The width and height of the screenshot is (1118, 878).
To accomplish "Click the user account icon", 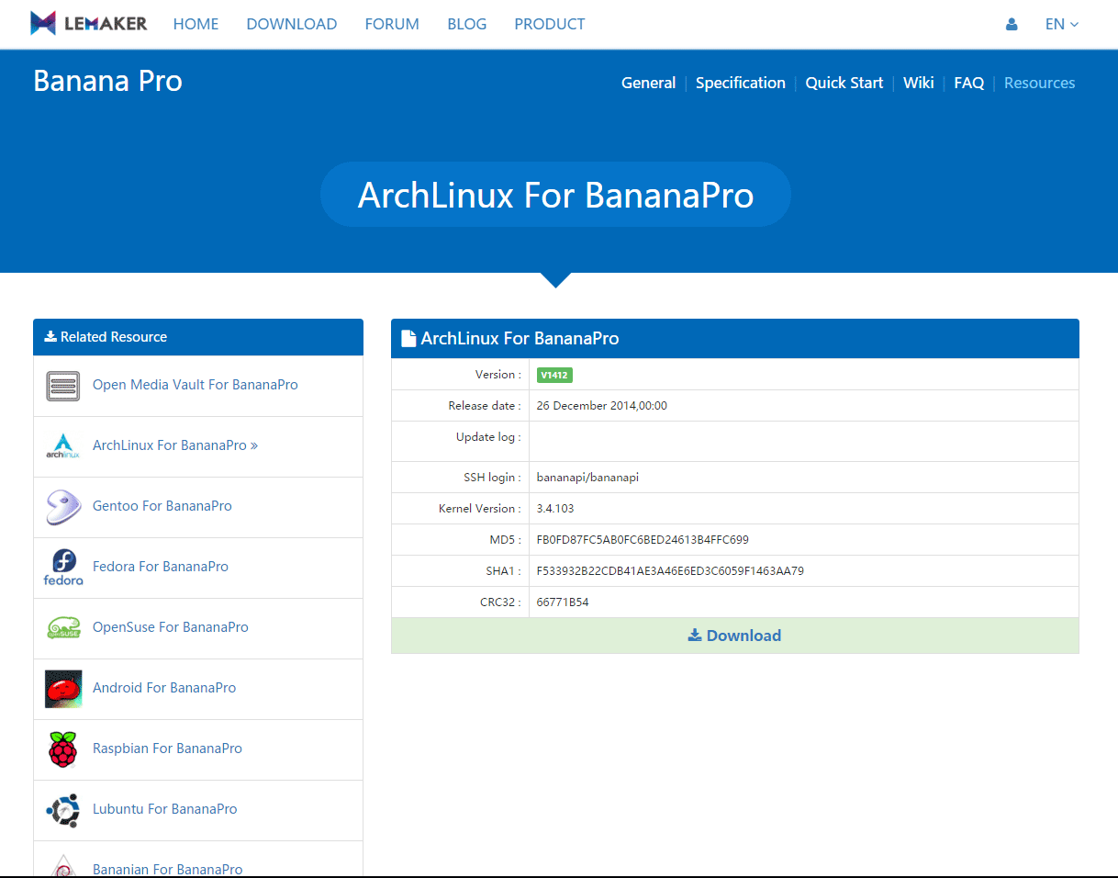I will pyautogui.click(x=1012, y=24).
